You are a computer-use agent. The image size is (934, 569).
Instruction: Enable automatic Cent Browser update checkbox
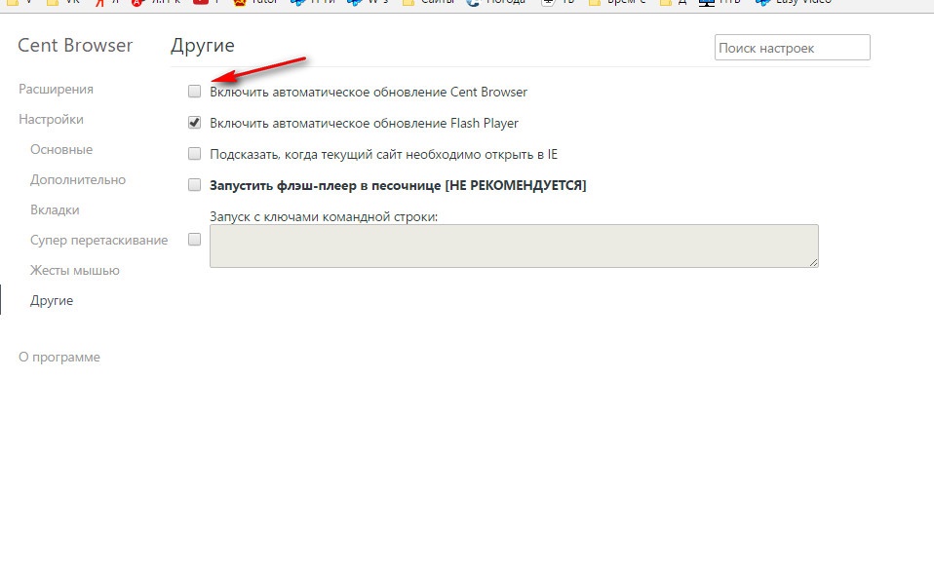tap(195, 92)
